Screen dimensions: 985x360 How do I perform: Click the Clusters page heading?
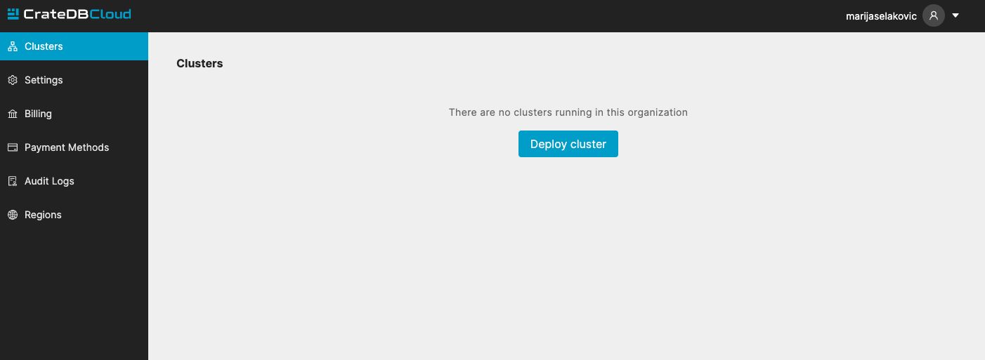(x=200, y=63)
